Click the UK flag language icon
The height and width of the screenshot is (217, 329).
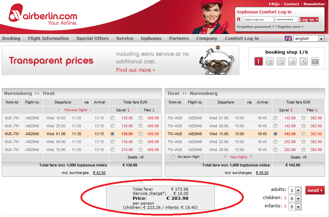[x=288, y=39]
